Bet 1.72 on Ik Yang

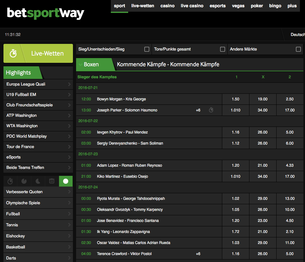[236, 232]
